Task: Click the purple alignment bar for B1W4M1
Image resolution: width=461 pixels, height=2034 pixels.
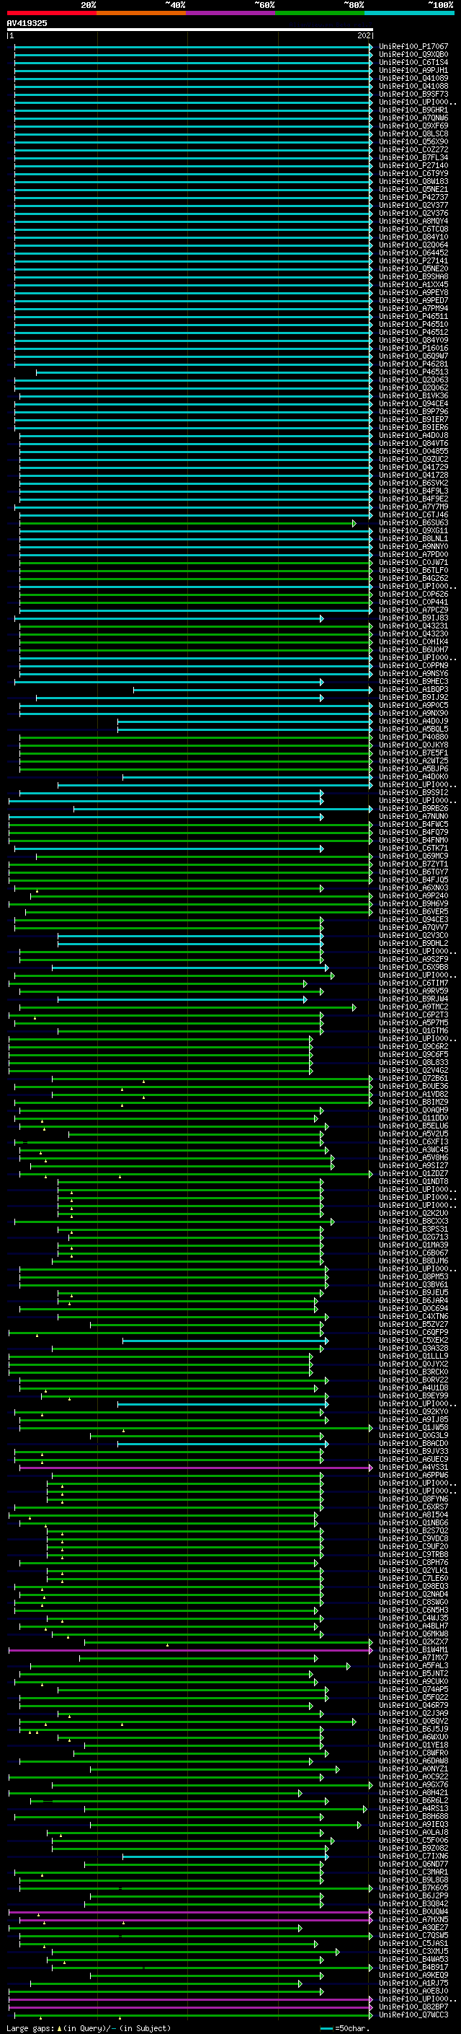Action: [x=190, y=1650]
